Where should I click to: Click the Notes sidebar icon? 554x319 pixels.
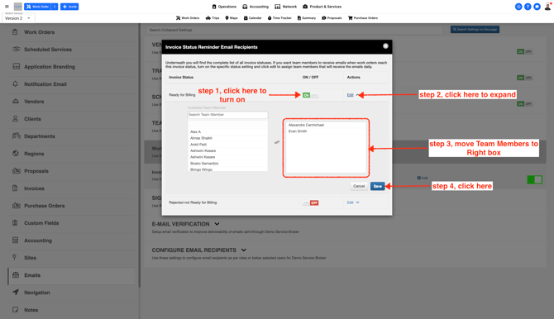(15, 309)
